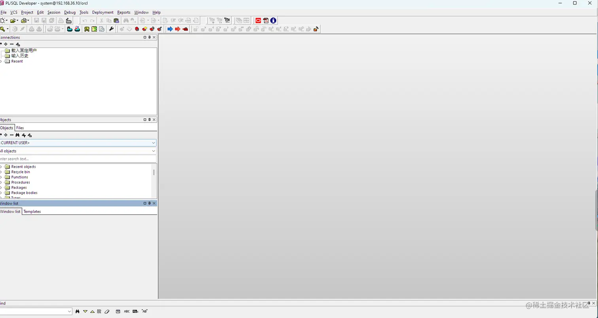Click the highlight all grid icon in Find bar
Screen dimensions: 598x318
coord(99,311)
